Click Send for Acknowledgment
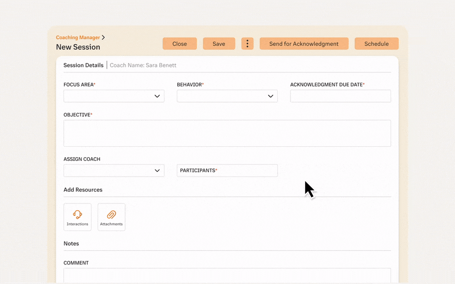This screenshot has height=284, width=455. (x=304, y=44)
